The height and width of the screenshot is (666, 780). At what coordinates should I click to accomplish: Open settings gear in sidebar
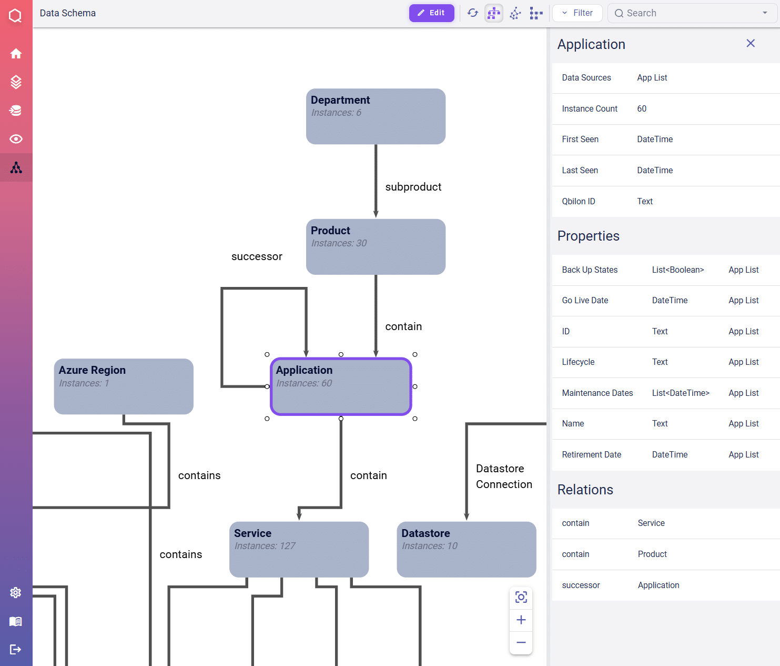coord(16,593)
